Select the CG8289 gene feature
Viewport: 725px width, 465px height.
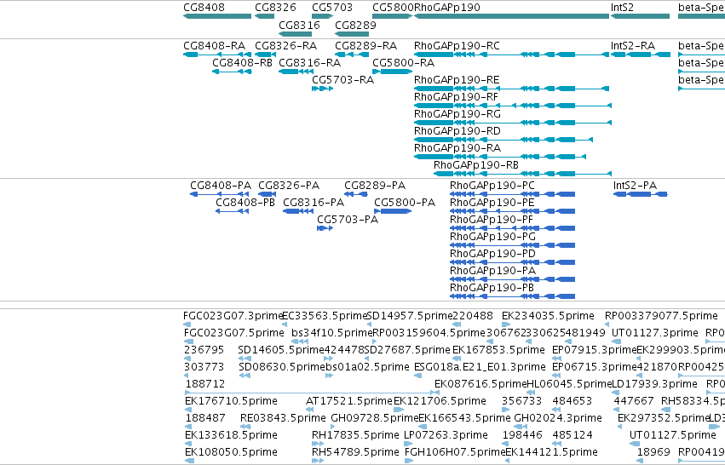tap(352, 34)
